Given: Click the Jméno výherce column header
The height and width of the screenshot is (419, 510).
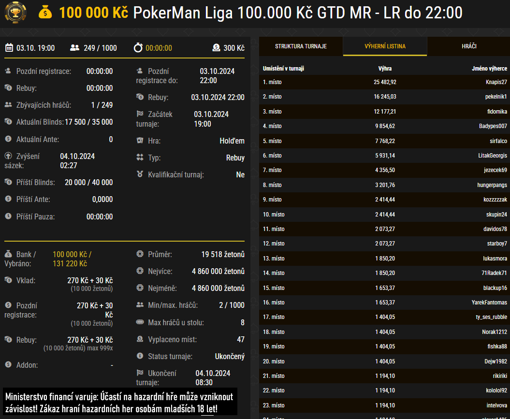Looking at the screenshot, I should click(x=490, y=69).
